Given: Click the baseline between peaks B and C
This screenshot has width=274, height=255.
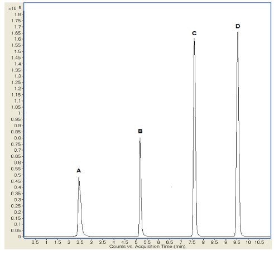Looking at the screenshot, I should coord(167,237).
